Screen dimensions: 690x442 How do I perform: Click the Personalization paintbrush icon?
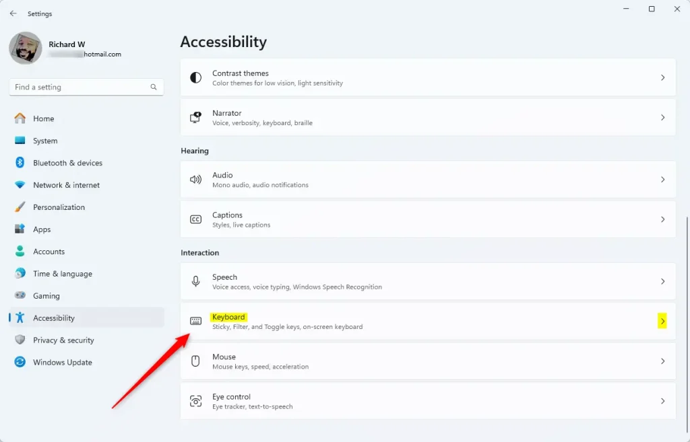coord(20,207)
